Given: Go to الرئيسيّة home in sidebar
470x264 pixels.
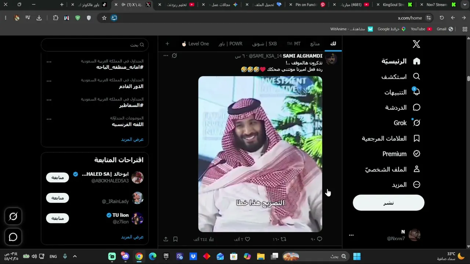Looking at the screenshot, I should coord(401,61).
